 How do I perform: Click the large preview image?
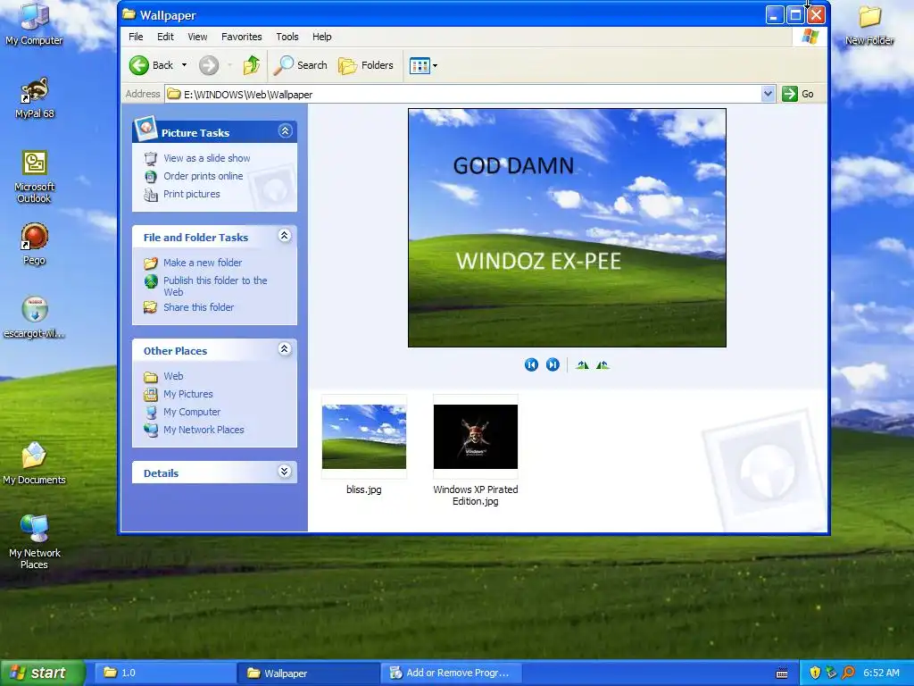pyautogui.click(x=567, y=228)
